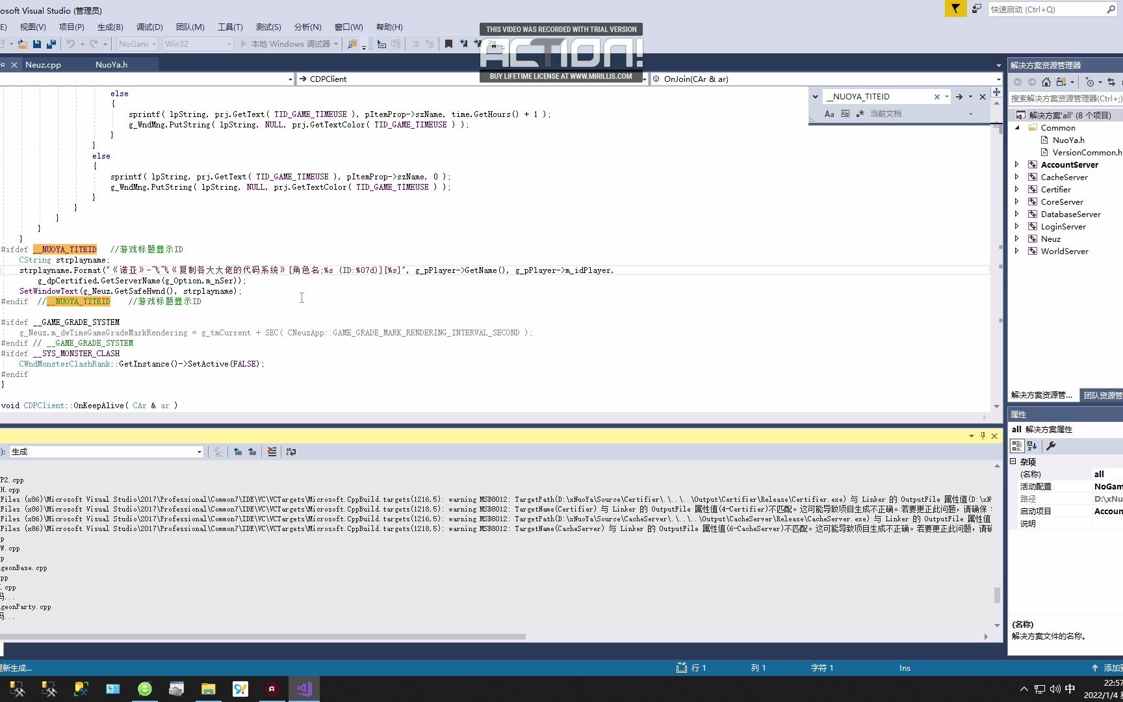This screenshot has width=1123, height=702.
Task: Open output source 生成 dropdown
Action: coord(106,452)
